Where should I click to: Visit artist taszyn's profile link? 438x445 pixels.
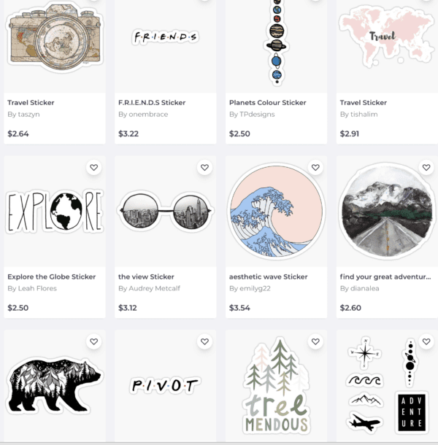tap(23, 115)
